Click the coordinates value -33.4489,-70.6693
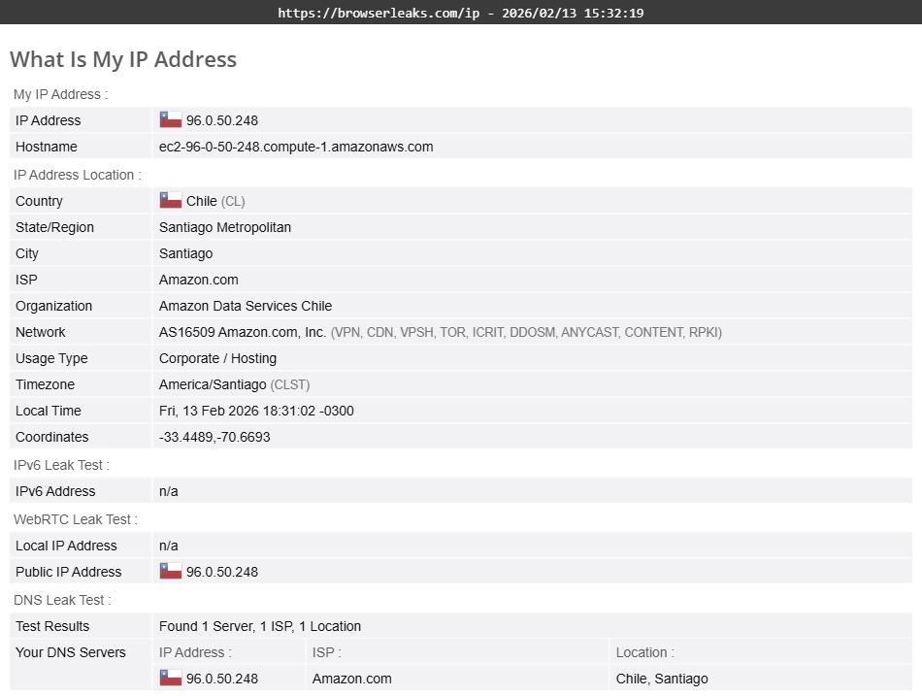 tap(215, 437)
